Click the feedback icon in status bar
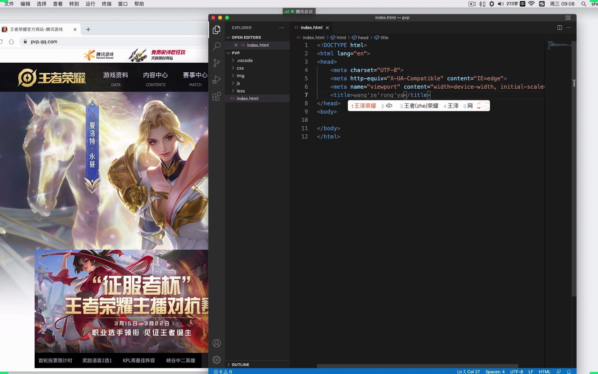Screen dimensions: 598x374 (559, 372)
